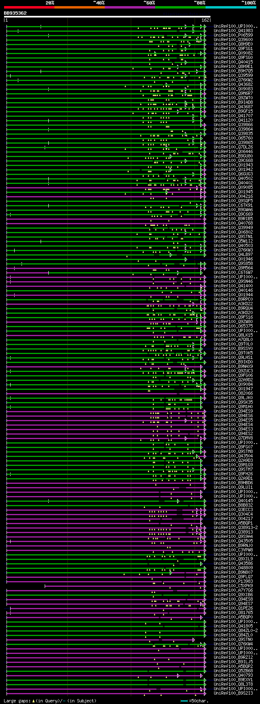Viewport: 260px width, 704px height.
Task: Select the UniRef100_B9IAD8 label
Action: coord(233,102)
